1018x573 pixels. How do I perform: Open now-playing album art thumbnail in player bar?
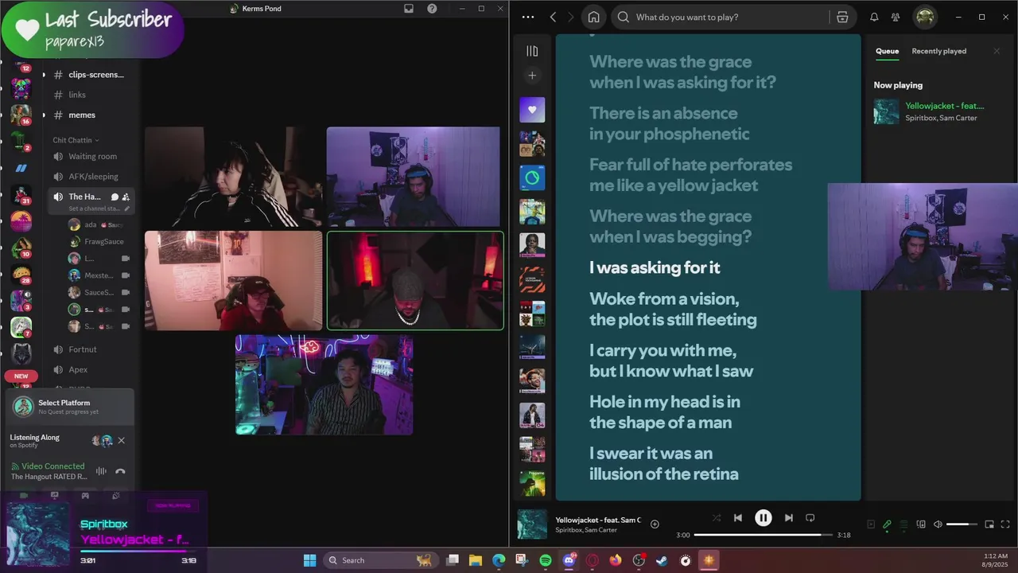[x=532, y=524]
